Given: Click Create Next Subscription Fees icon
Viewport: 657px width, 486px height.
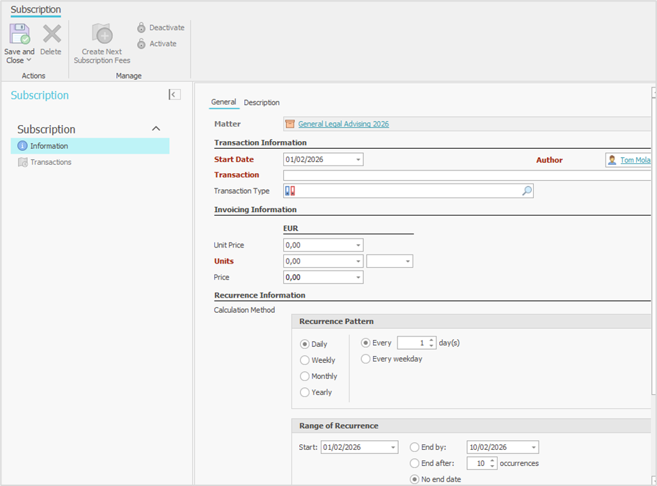Looking at the screenshot, I should (x=102, y=35).
